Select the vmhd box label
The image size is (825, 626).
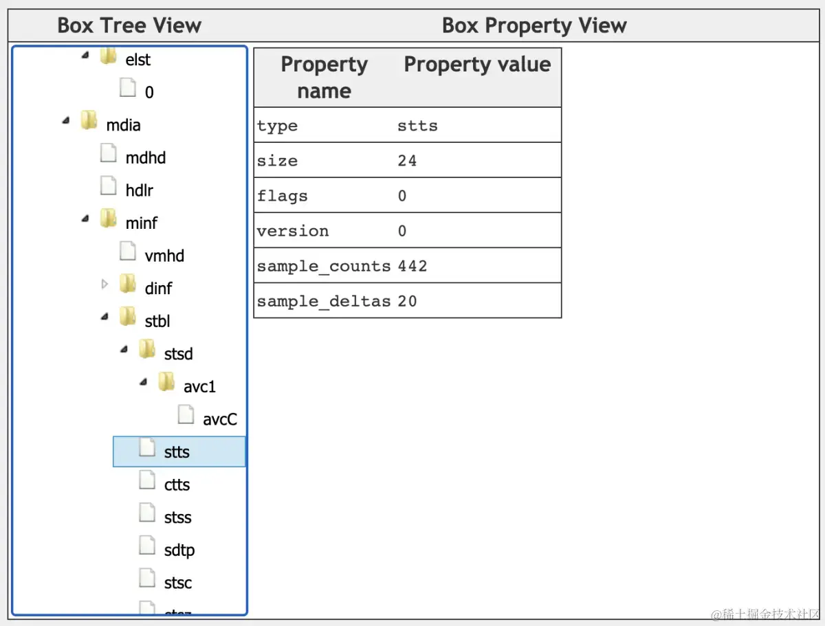point(165,256)
